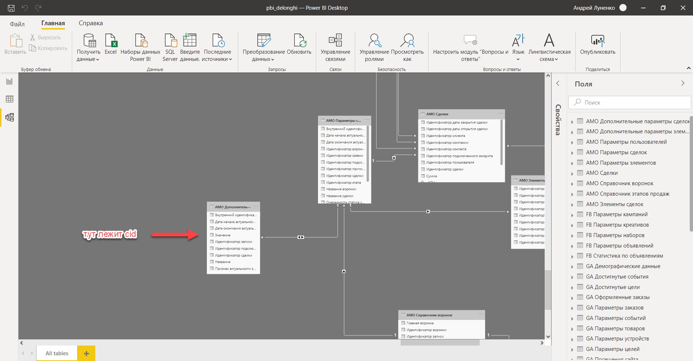The width and height of the screenshot is (693, 361).
Task: Select GA Достигнутые цели table
Action: click(x=613, y=287)
